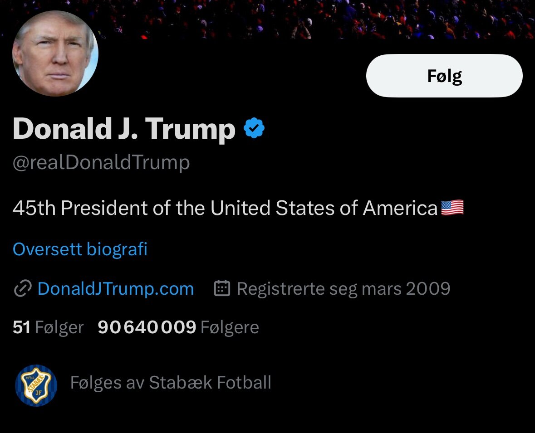Click the Donald J. Trump display name
The height and width of the screenshot is (433, 535).
tap(124, 128)
